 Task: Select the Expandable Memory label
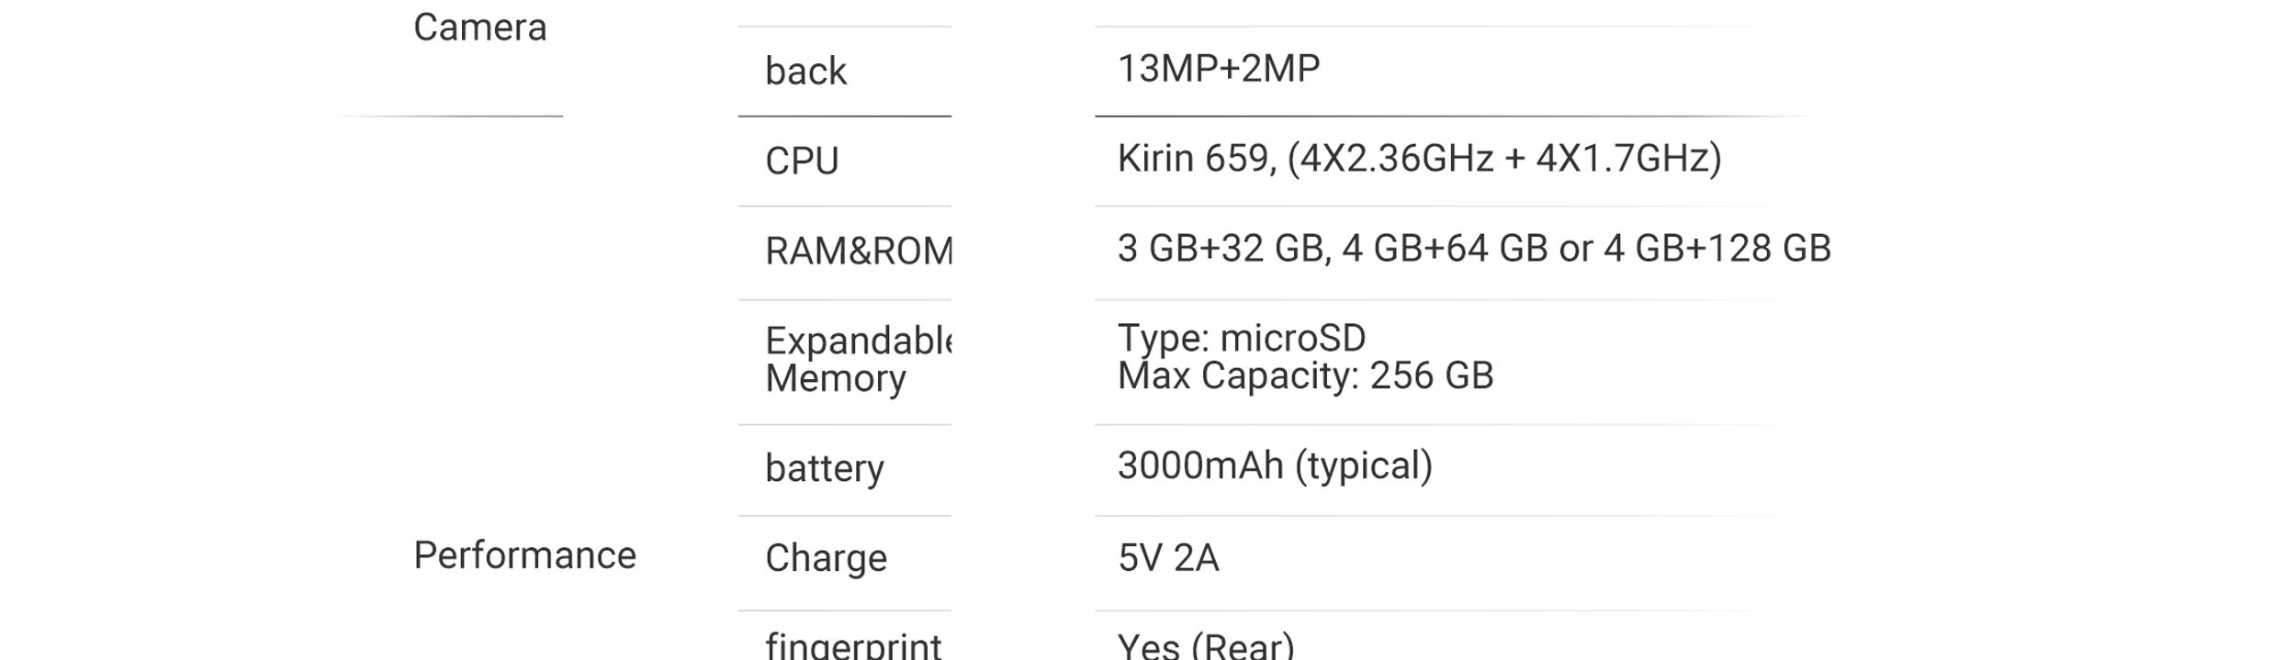[859, 359]
